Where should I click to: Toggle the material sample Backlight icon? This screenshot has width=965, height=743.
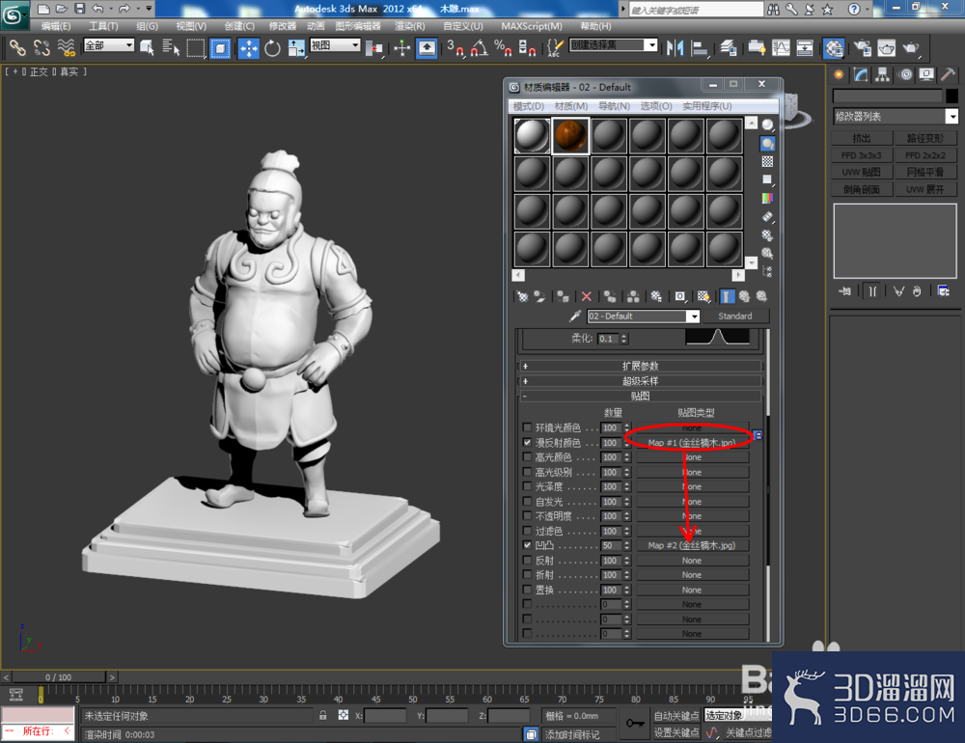(x=767, y=144)
